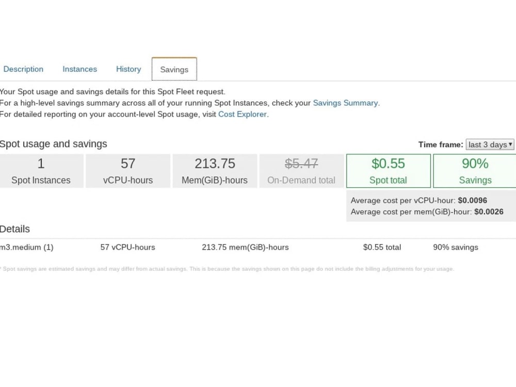The width and height of the screenshot is (516, 387).
Task: Select the m3.medium row in Details
Action: click(x=27, y=247)
